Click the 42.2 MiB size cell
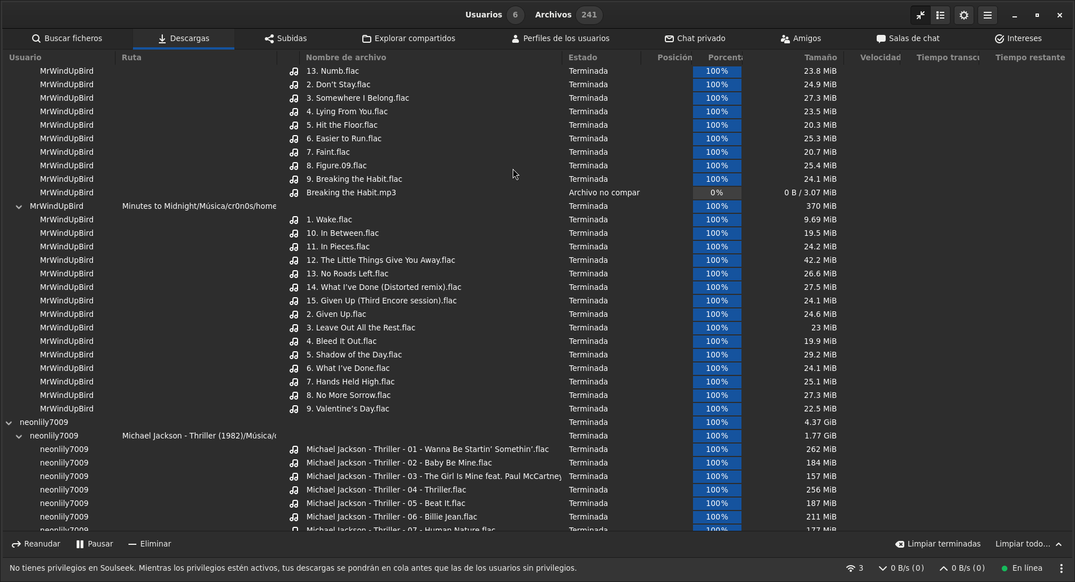 tap(820, 261)
